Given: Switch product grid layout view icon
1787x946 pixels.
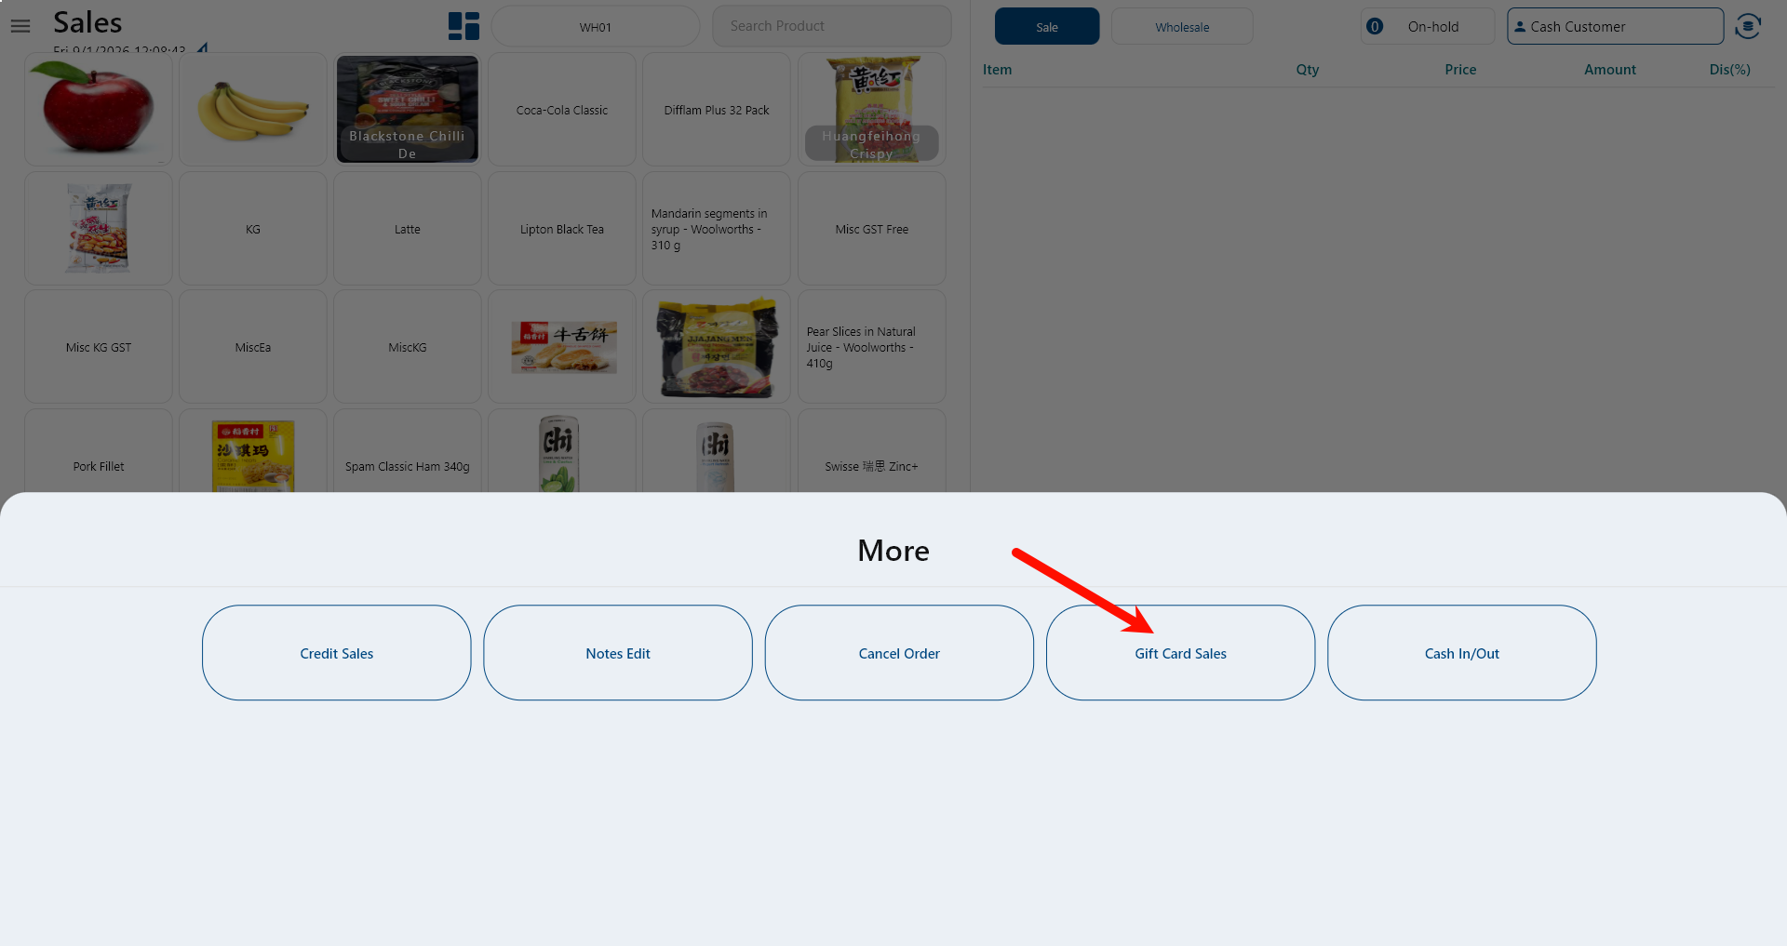Looking at the screenshot, I should coord(464,26).
